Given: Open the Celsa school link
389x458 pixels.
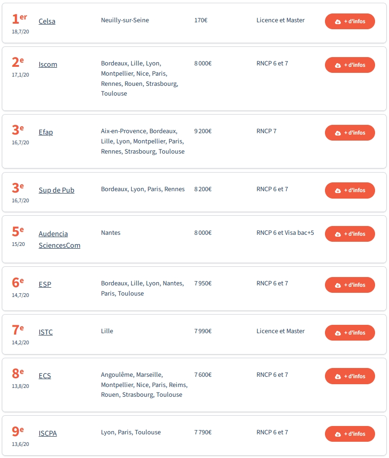Looking at the screenshot, I should pos(47,21).
